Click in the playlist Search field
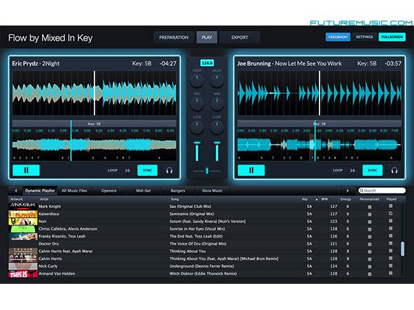Image resolution: width=414 pixels, height=310 pixels. (x=382, y=190)
